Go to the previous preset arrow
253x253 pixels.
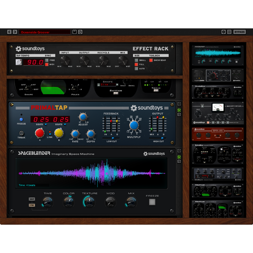click(x=9, y=32)
